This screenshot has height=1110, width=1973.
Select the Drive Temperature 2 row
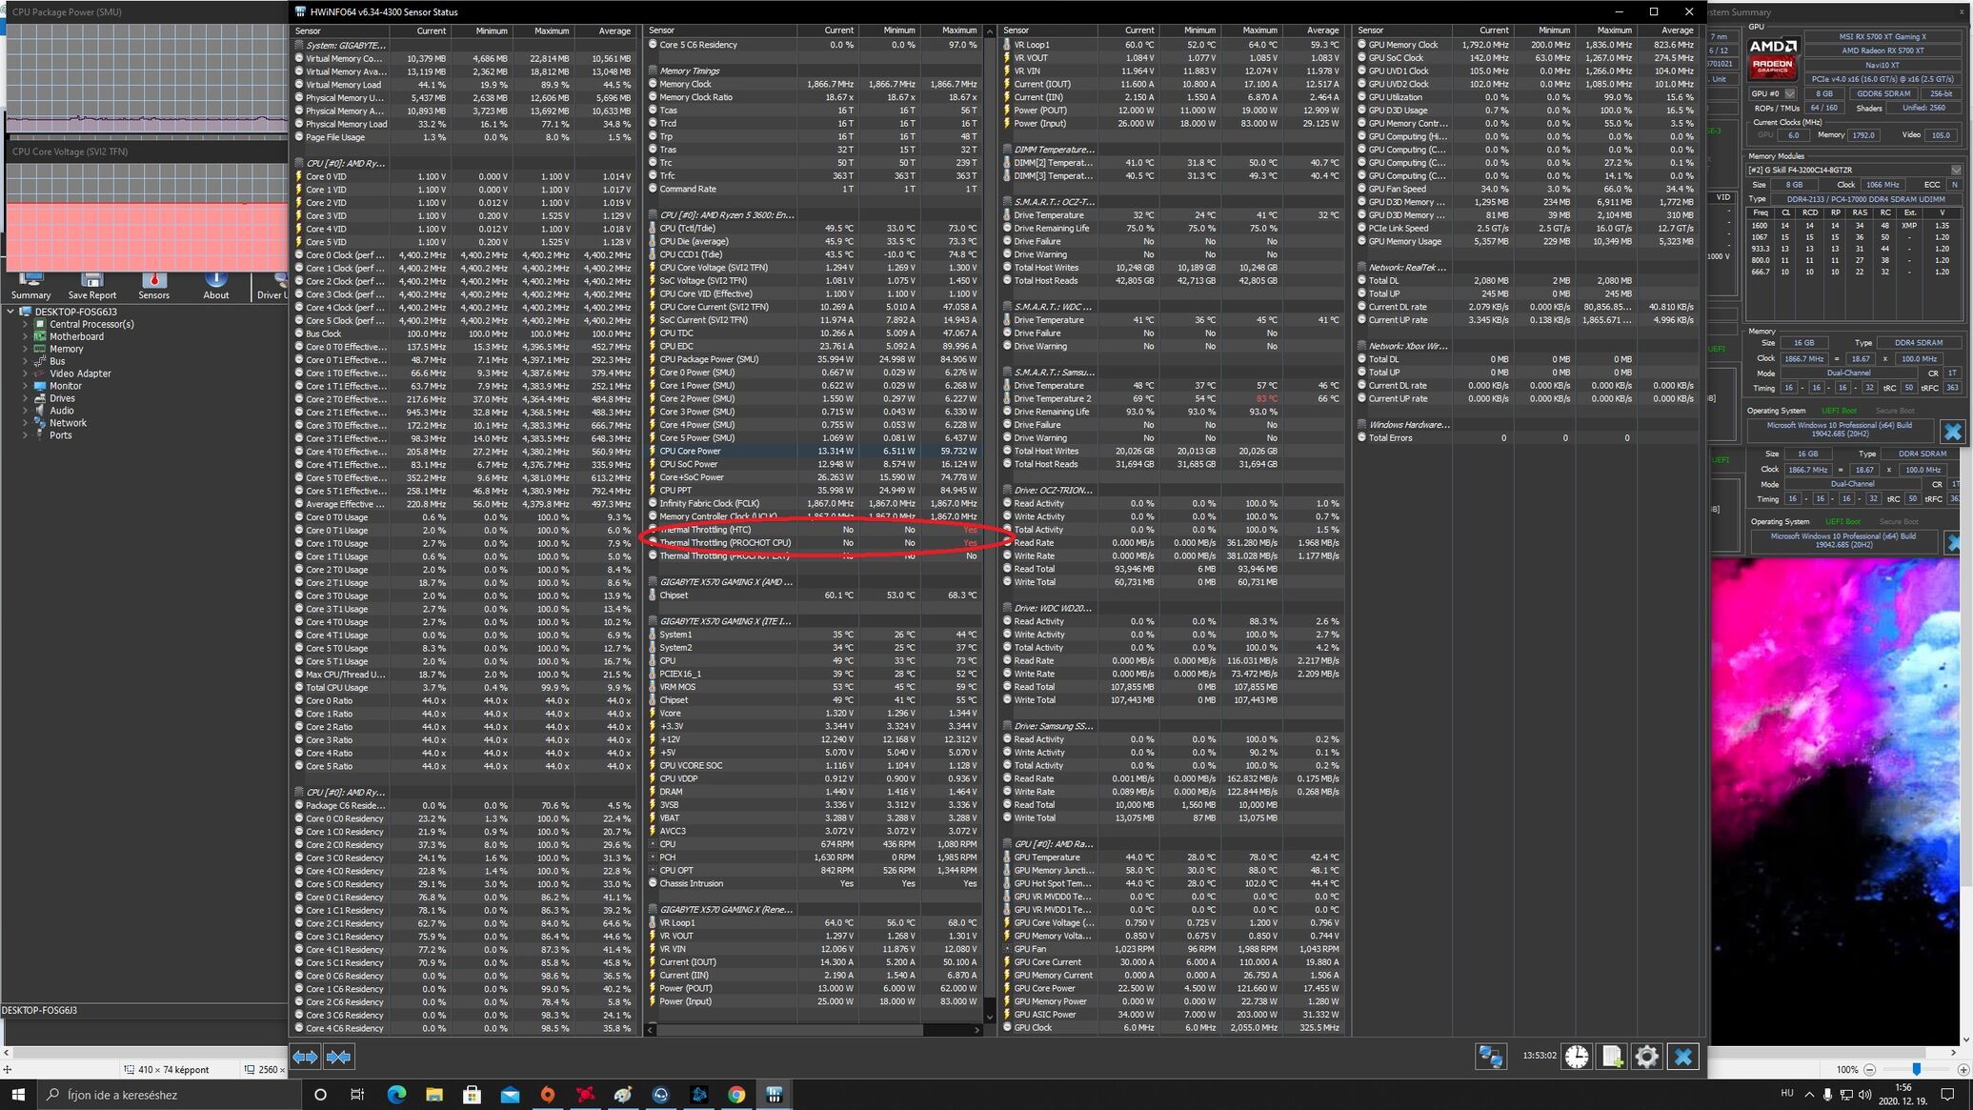1173,398
